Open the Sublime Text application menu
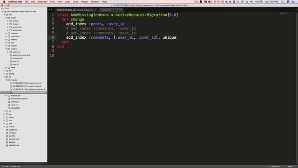 tap(15, 2)
